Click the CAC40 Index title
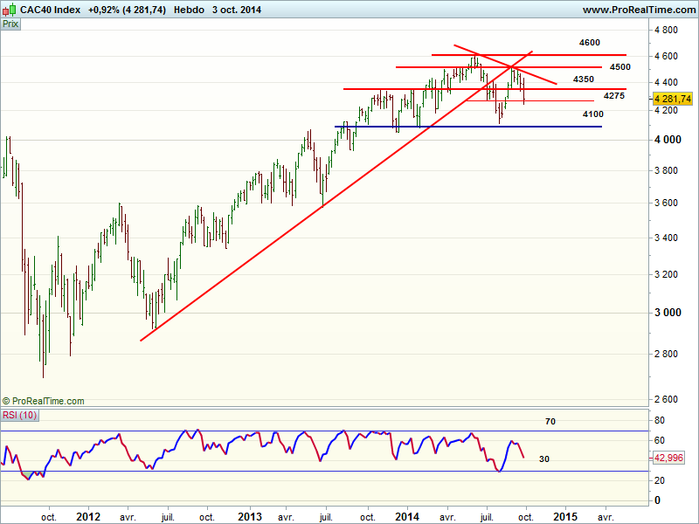This screenshot has width=699, height=524. coord(50,10)
